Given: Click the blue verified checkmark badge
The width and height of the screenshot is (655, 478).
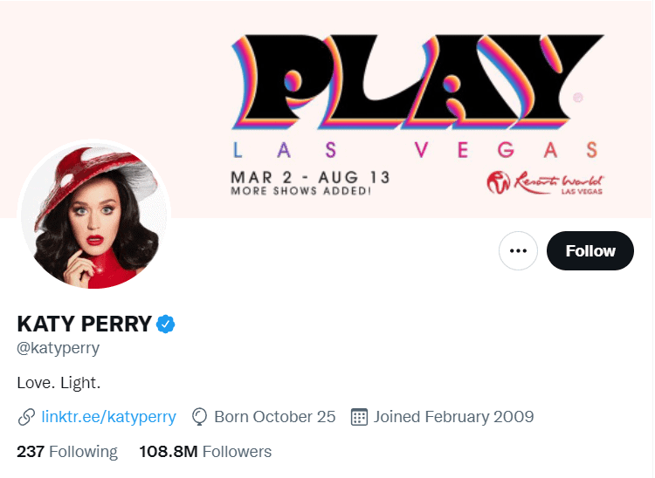Looking at the screenshot, I should [165, 324].
